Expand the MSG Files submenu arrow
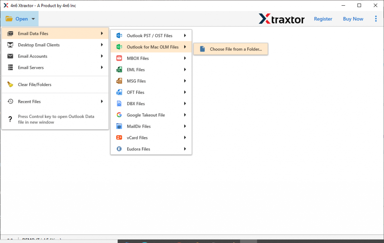Screen dimensions: 384x243 point(185,81)
